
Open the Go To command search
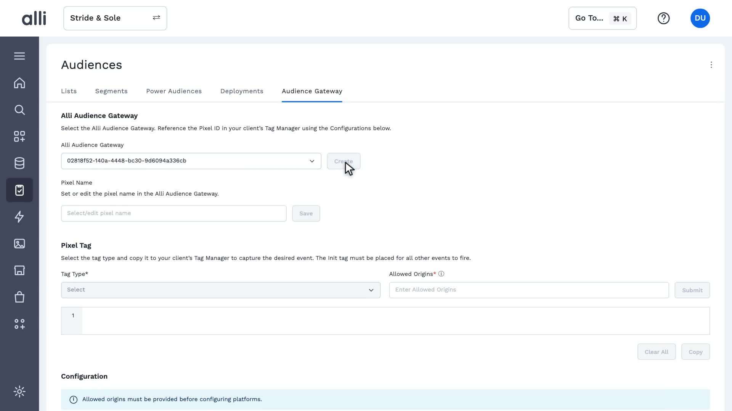pos(602,18)
